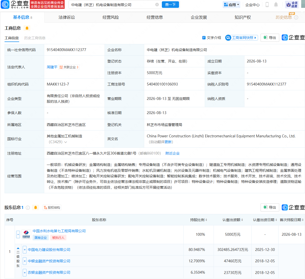Open 附近企业 nearby companies link
The height and width of the screenshot is (279, 305).
(172, 153)
